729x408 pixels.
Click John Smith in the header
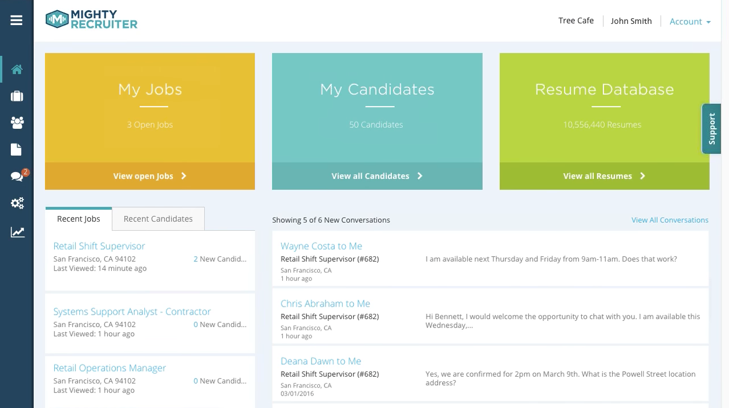pyautogui.click(x=631, y=21)
